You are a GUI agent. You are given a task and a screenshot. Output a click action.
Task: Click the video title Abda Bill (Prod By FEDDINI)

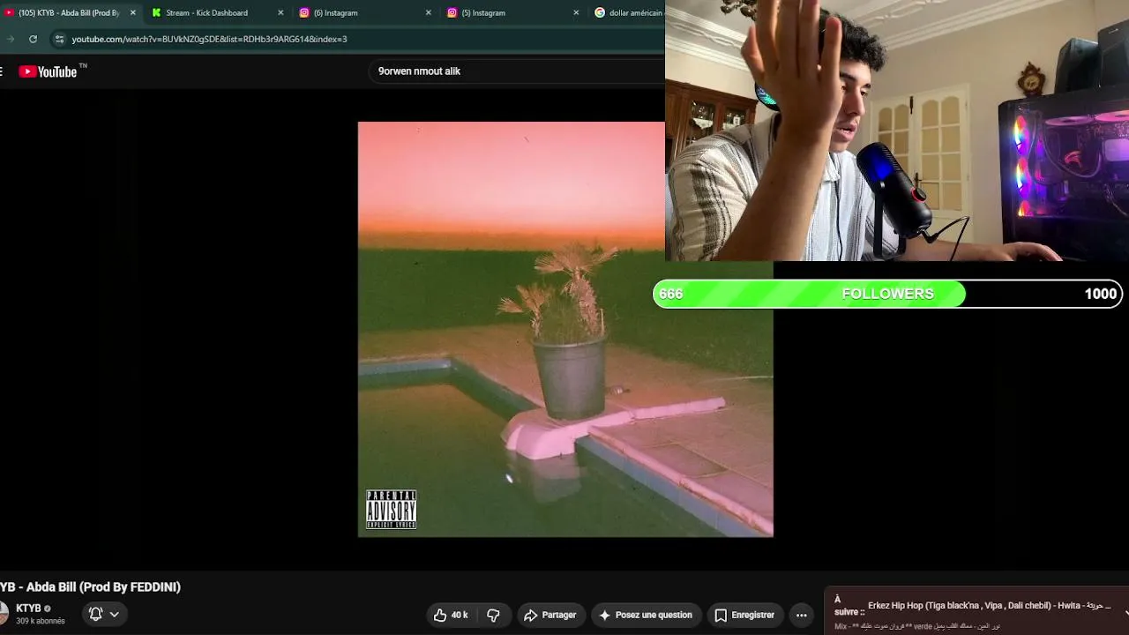point(90,587)
